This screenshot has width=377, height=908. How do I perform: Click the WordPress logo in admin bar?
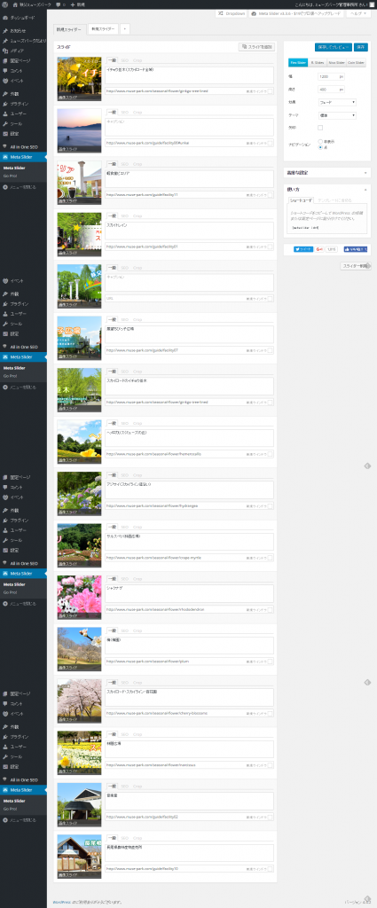pos(5,4)
